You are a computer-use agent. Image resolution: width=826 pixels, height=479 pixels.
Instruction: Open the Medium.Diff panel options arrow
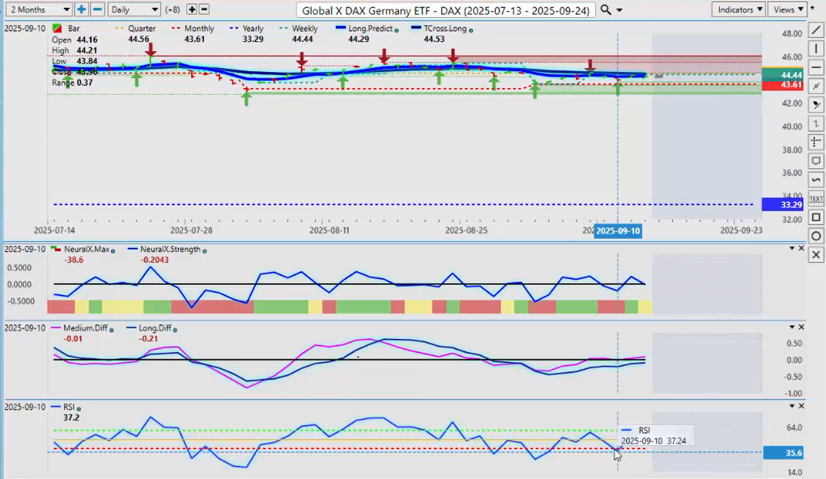pos(792,328)
